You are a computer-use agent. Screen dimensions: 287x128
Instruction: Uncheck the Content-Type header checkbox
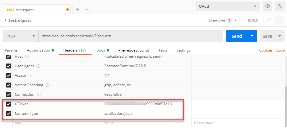pyautogui.click(x=9, y=114)
